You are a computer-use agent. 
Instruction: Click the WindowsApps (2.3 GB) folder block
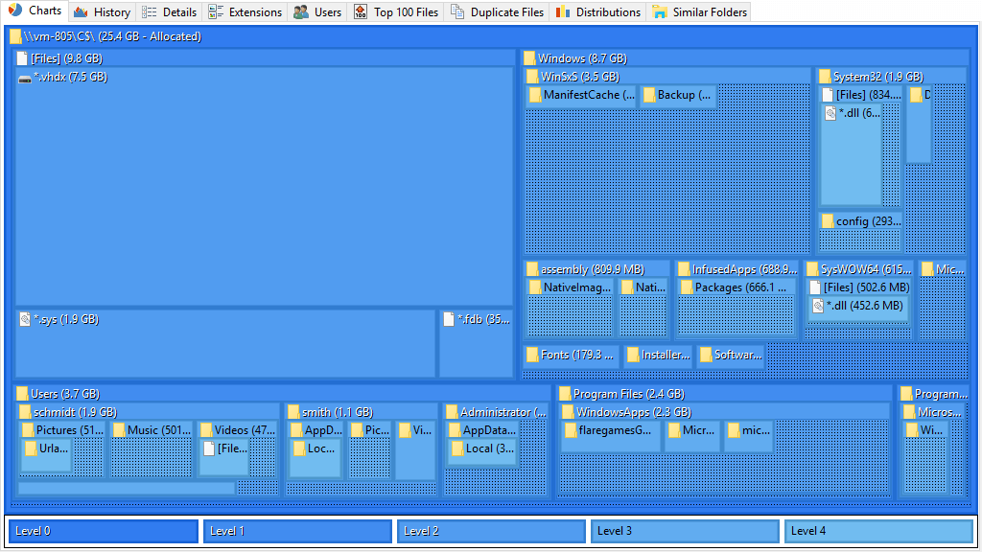pyautogui.click(x=724, y=450)
